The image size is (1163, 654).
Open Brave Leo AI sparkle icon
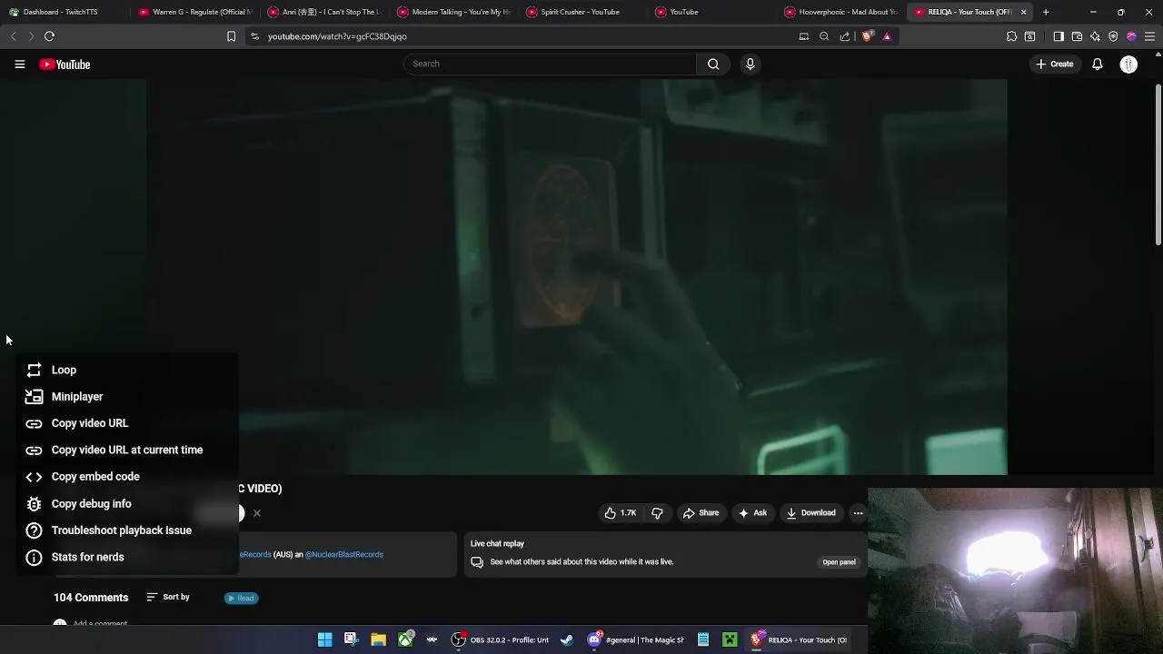click(1095, 36)
